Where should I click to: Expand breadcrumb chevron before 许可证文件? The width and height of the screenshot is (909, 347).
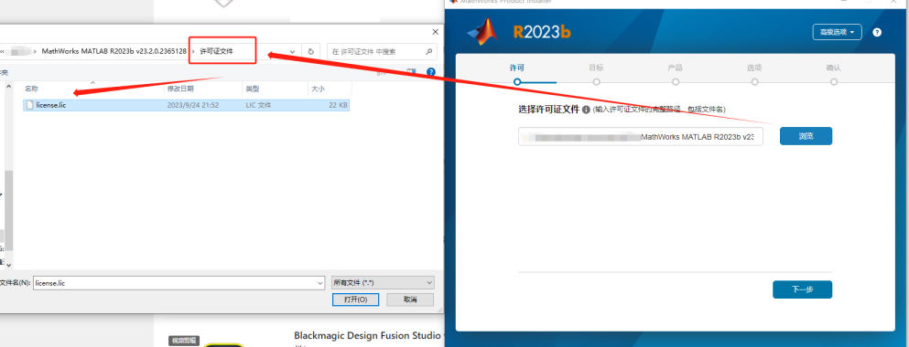[194, 51]
